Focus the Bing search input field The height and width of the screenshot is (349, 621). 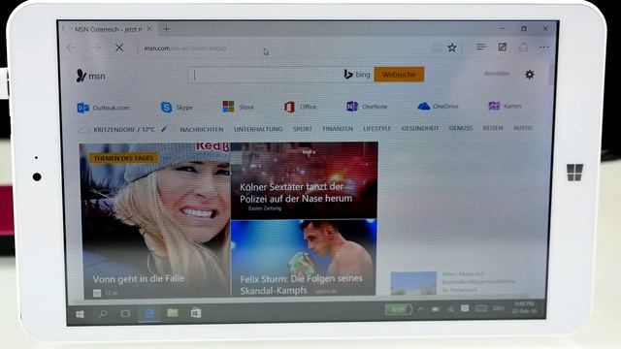coord(265,75)
